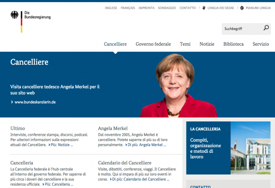Open the Sondaggio link
This screenshot has height=188, width=275.
pos(167,8)
